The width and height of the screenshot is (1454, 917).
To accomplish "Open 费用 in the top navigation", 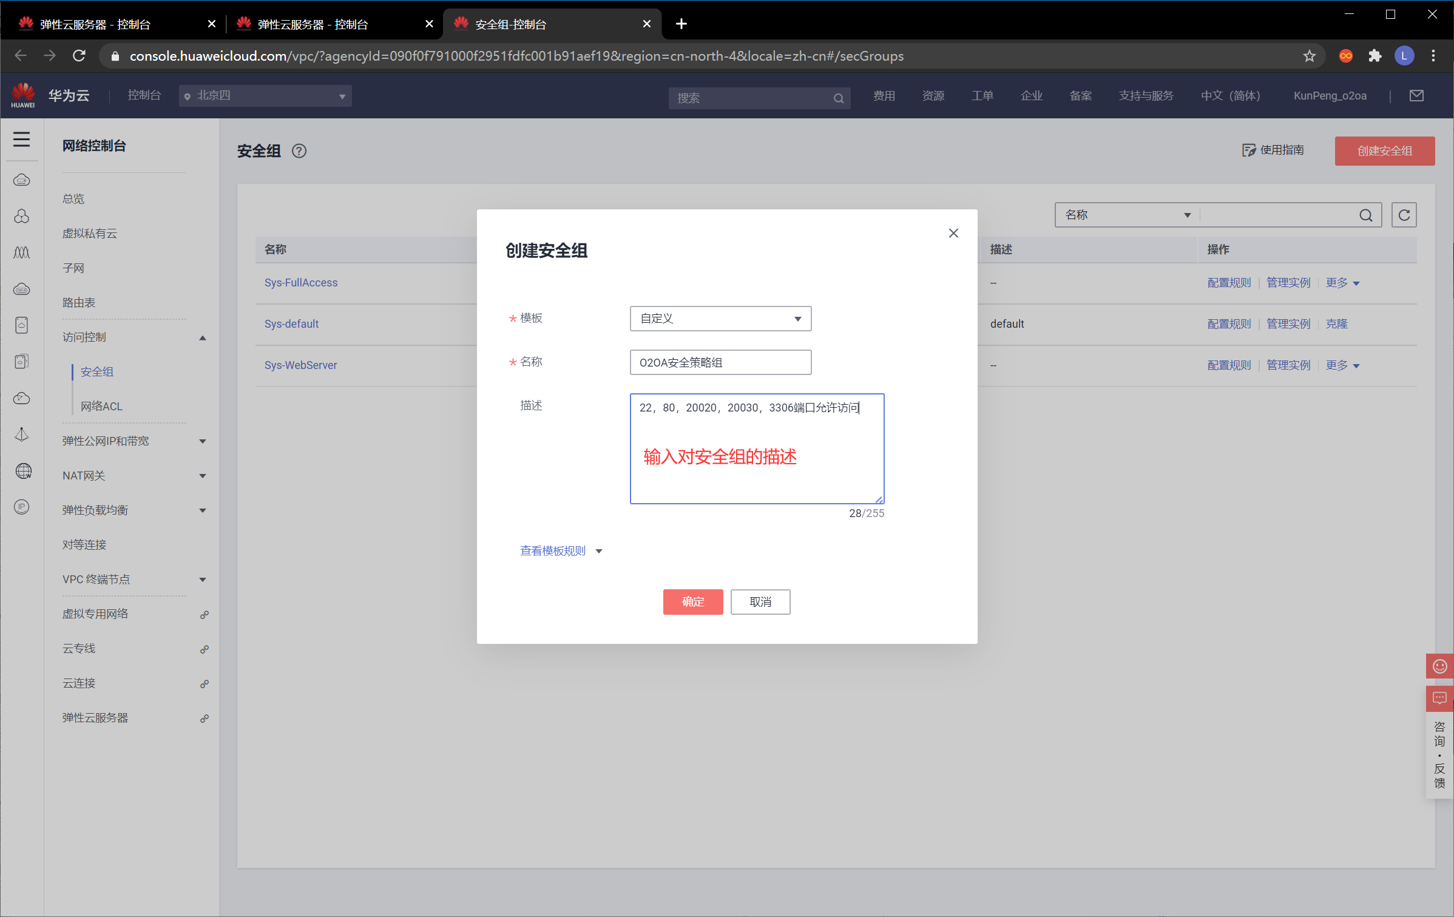I will 884,96.
